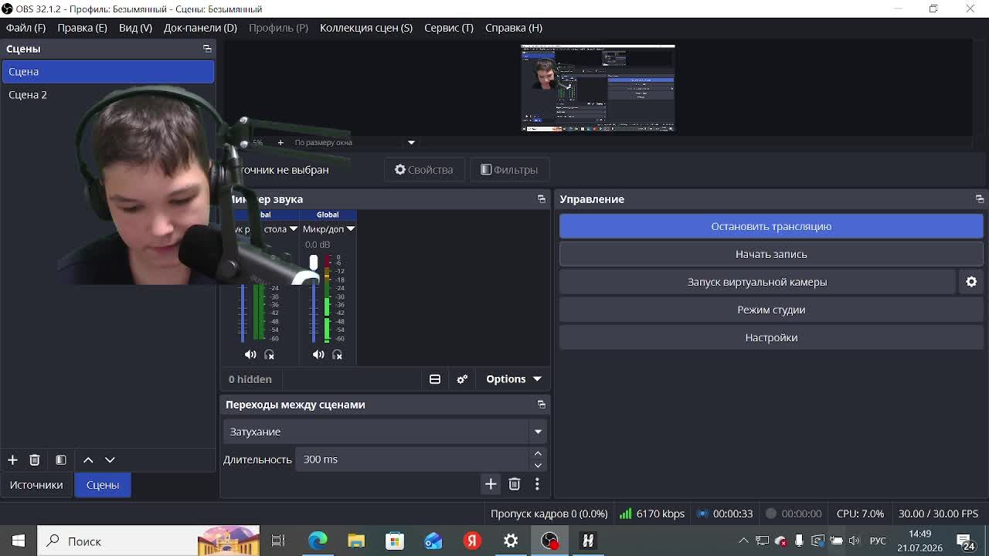
Task: Open transition properties three-dot menu
Action: coord(537,484)
